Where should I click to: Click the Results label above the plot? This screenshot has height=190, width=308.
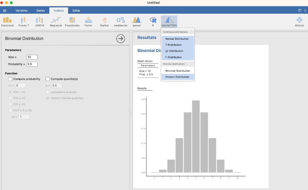(142, 88)
